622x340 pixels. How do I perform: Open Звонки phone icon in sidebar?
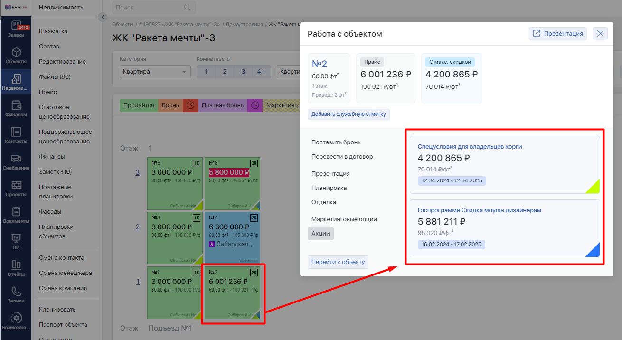tap(16, 295)
